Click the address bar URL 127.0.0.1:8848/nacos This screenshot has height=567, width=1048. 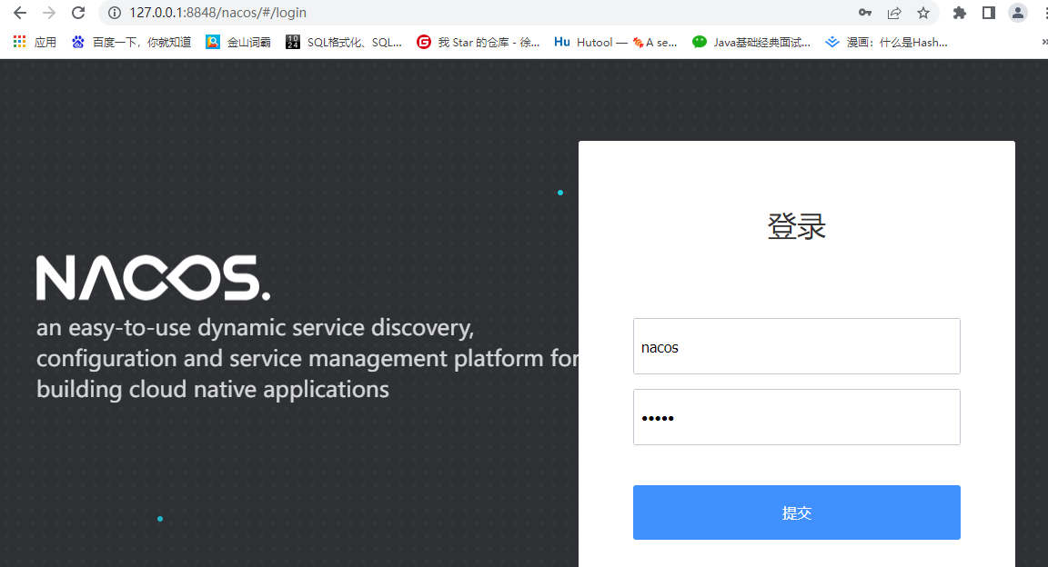tap(218, 13)
